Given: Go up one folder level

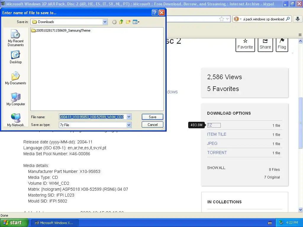Looking at the screenshot, I should (121, 22).
